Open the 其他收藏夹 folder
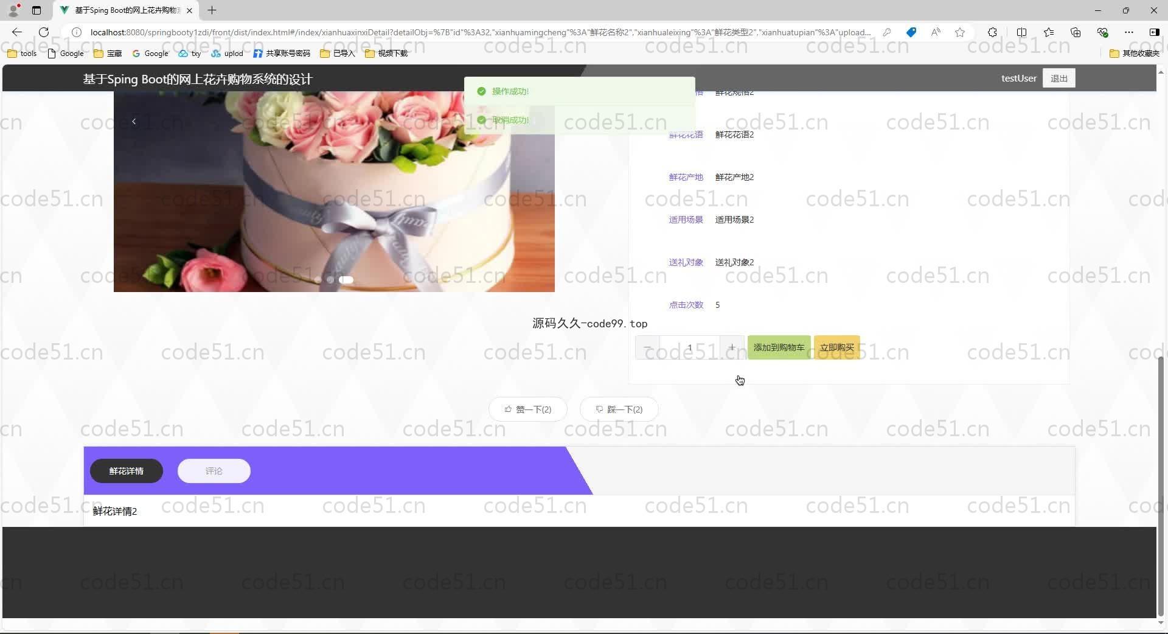 coord(1135,54)
